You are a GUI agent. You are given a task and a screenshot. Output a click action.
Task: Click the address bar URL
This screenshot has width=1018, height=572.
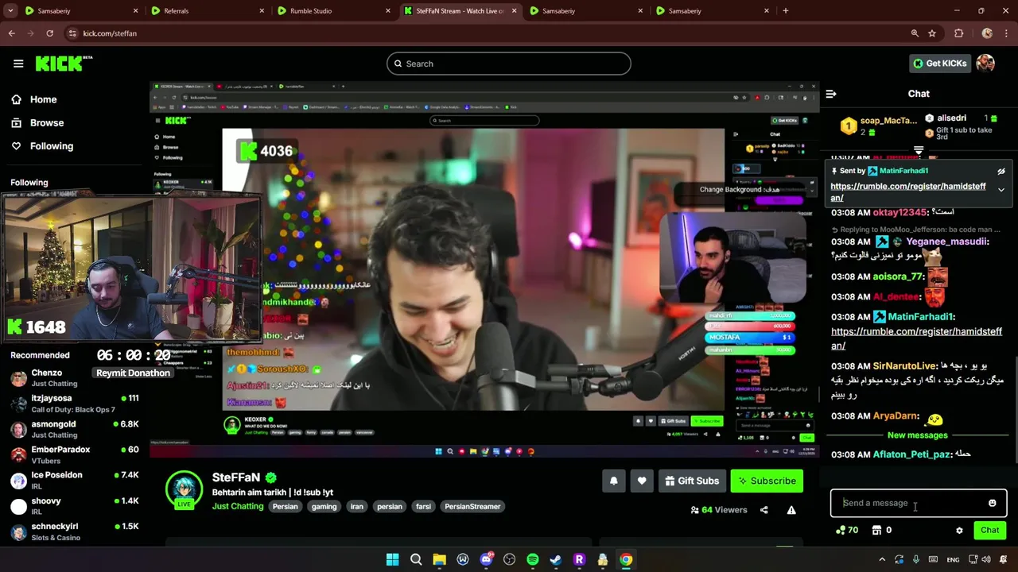coord(110,33)
